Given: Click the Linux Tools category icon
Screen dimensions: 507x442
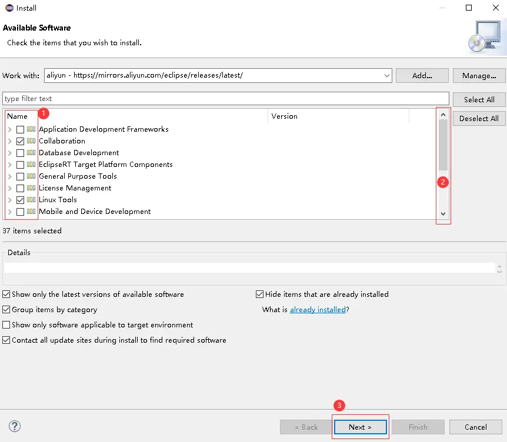Looking at the screenshot, I should (x=31, y=200).
